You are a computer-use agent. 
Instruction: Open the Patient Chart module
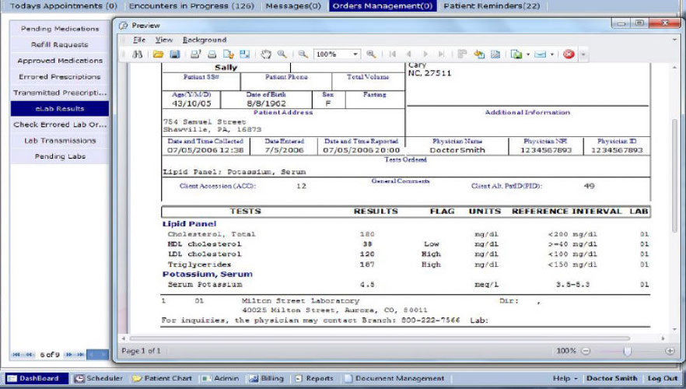163,379
